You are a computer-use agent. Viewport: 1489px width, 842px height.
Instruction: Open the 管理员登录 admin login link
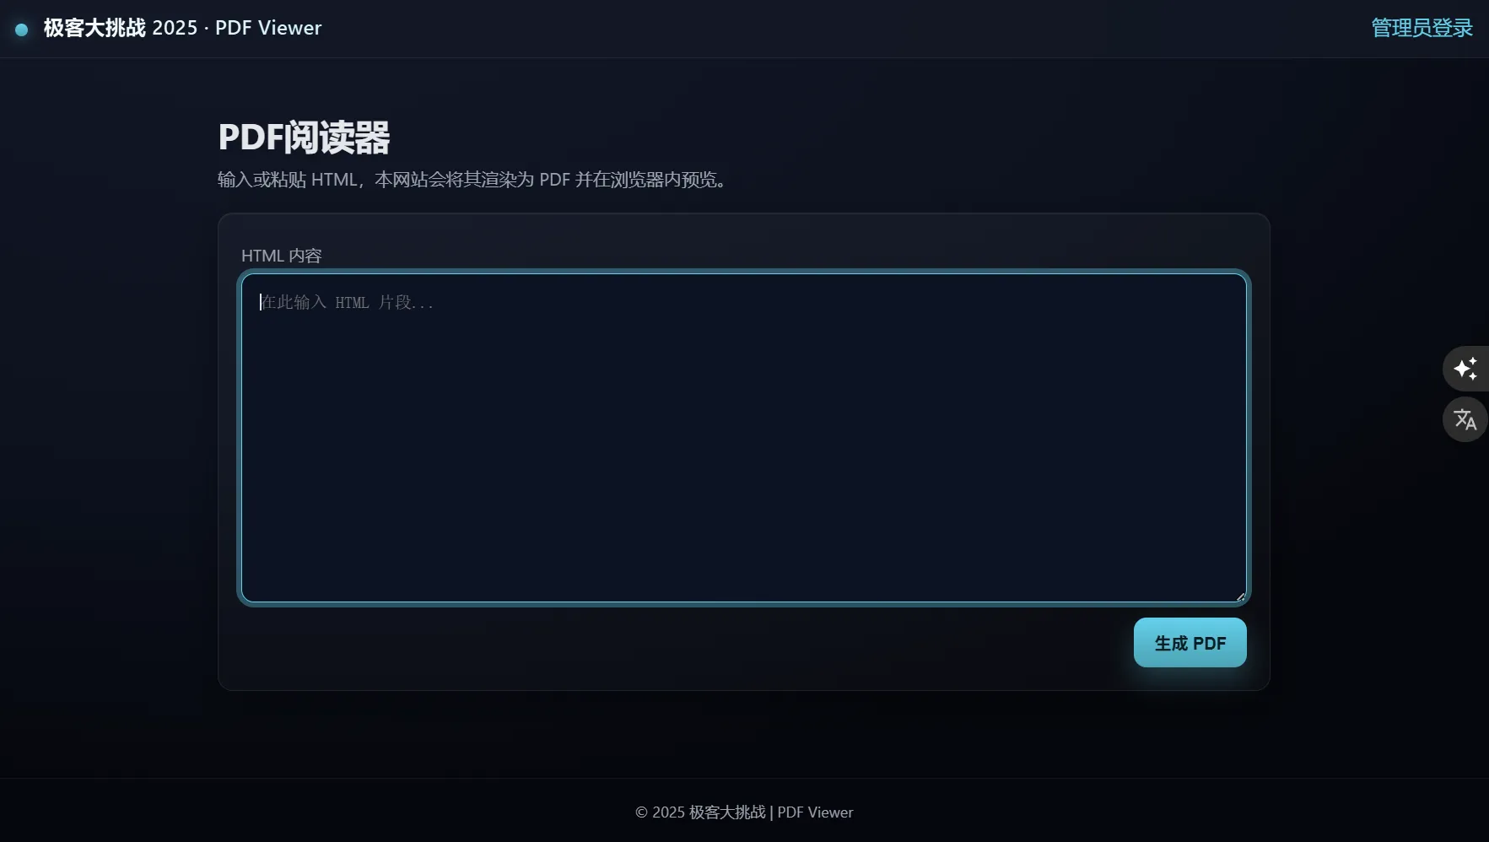(x=1422, y=28)
